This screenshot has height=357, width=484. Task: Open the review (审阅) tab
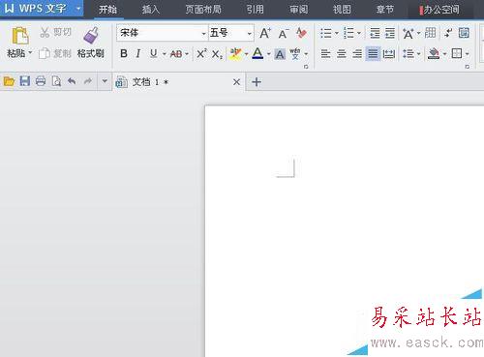(299, 10)
